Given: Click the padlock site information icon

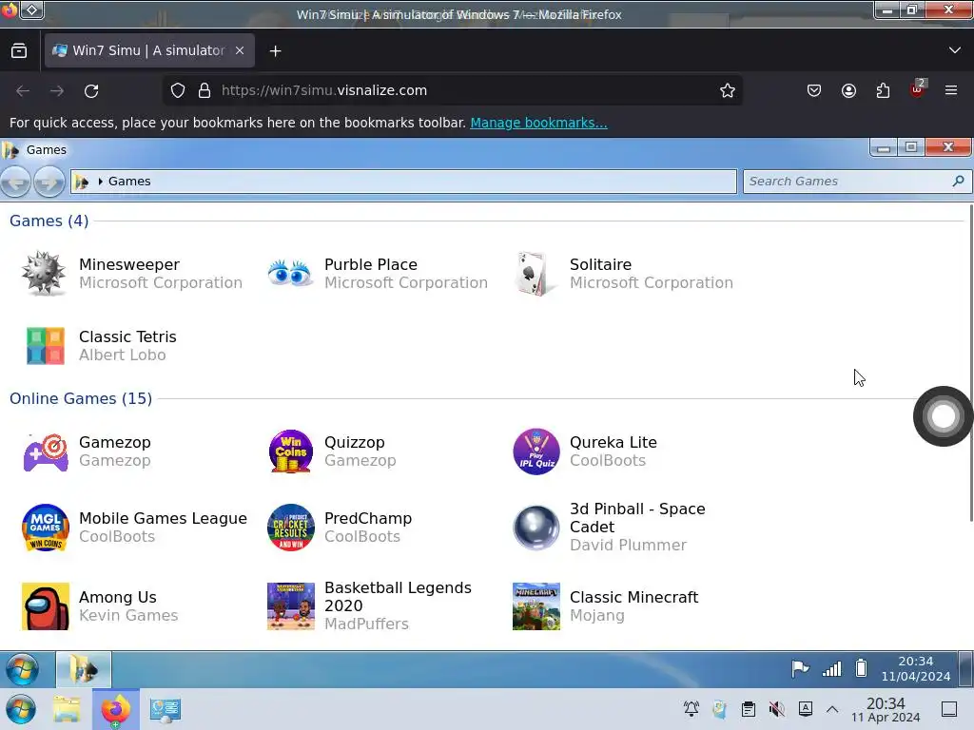Looking at the screenshot, I should [x=205, y=90].
